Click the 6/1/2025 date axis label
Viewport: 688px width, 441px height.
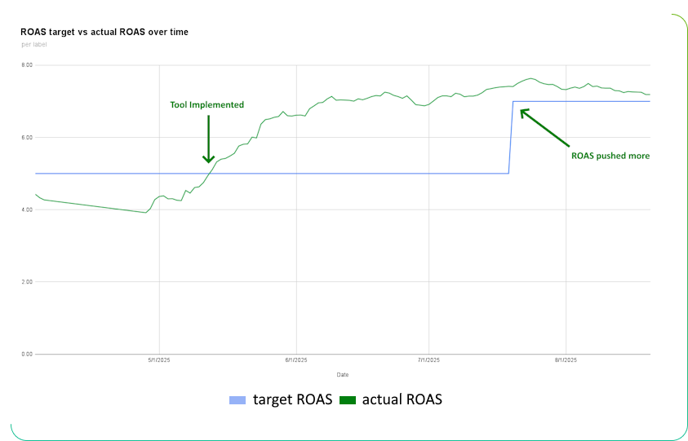[296, 360]
